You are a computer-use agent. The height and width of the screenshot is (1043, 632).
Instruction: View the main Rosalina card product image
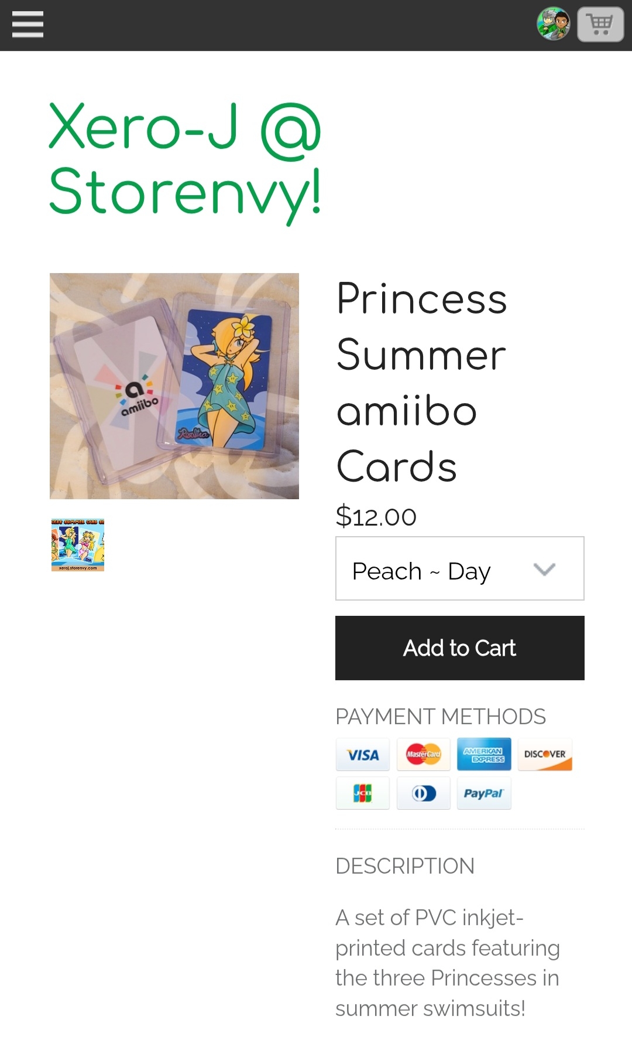coord(174,386)
